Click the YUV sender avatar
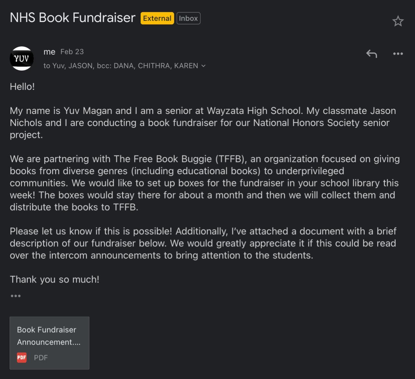Image resolution: width=415 pixels, height=379 pixels. tap(22, 59)
